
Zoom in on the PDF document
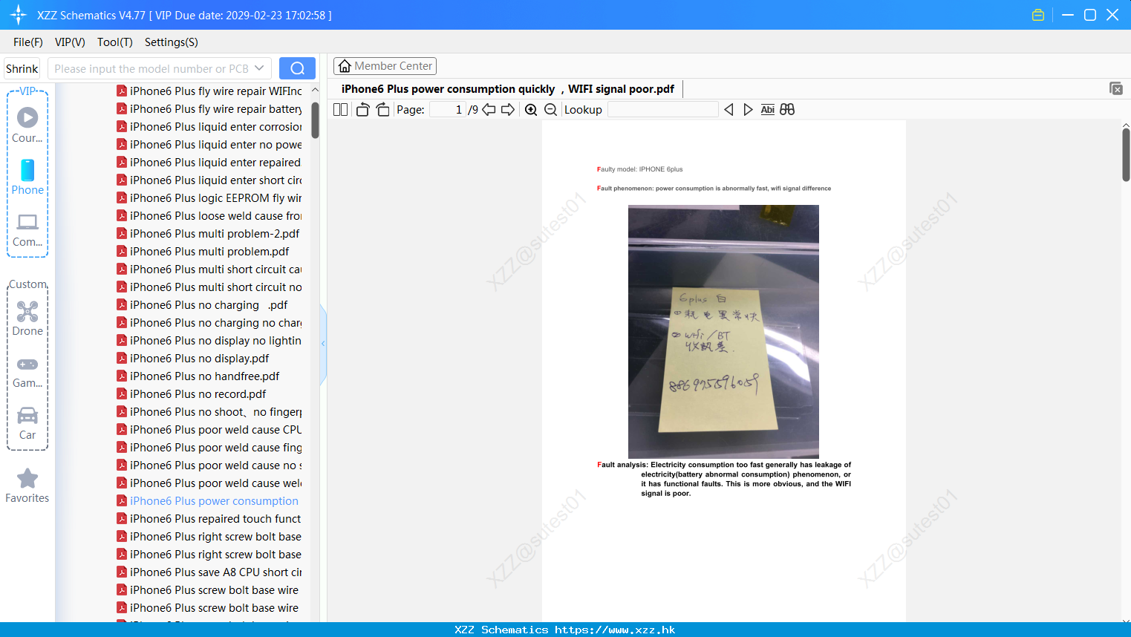tap(531, 110)
